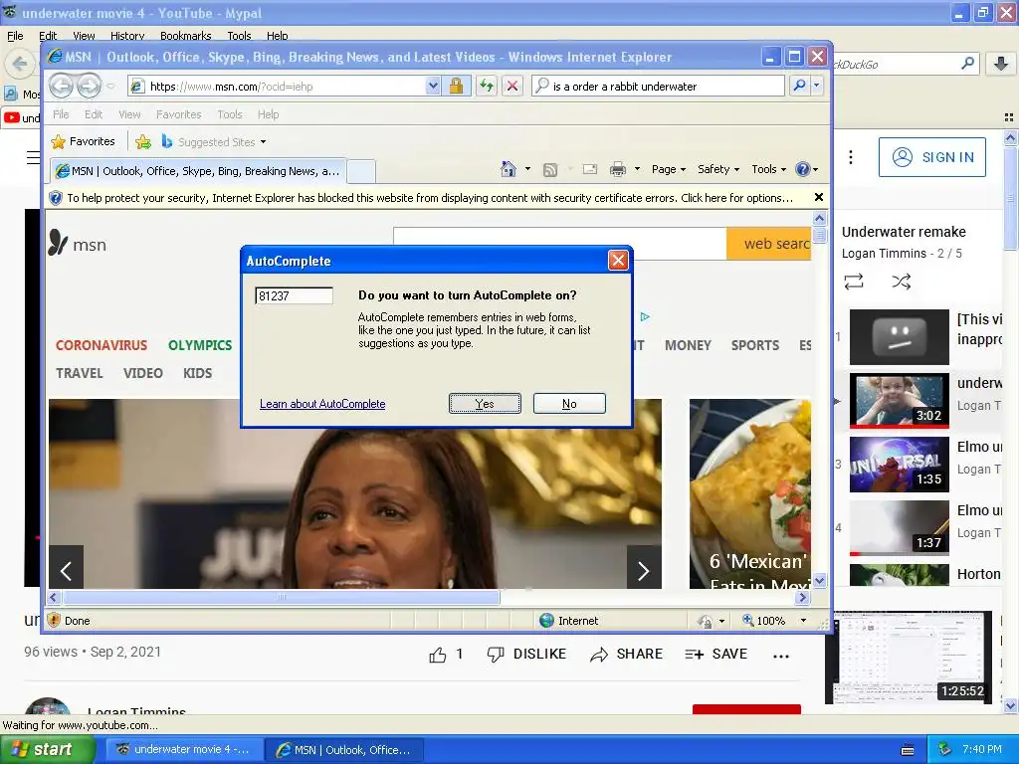
Task: Click the previous slide arrow on MSN carousel
Action: pyautogui.click(x=67, y=571)
